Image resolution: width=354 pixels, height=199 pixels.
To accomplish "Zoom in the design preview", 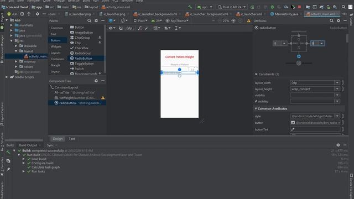I will 233,21.
